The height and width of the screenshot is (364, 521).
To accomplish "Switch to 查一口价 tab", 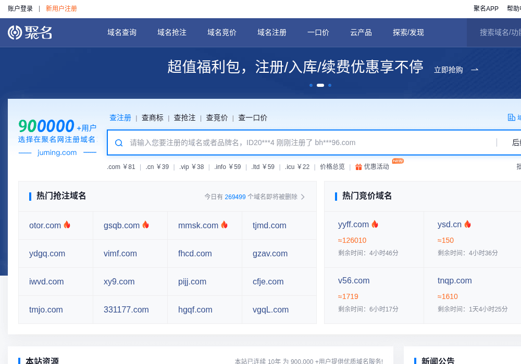I will [253, 118].
